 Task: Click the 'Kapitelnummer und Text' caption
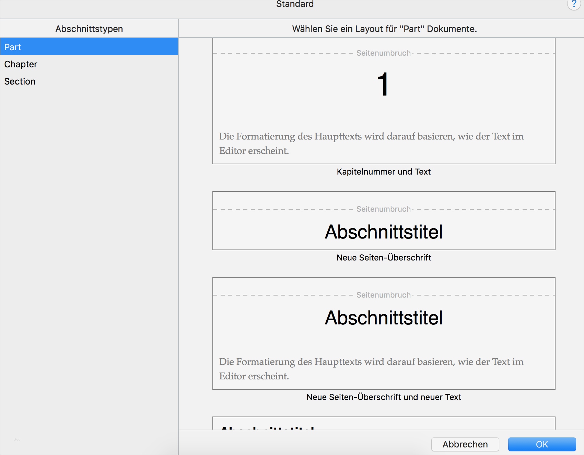coord(384,172)
